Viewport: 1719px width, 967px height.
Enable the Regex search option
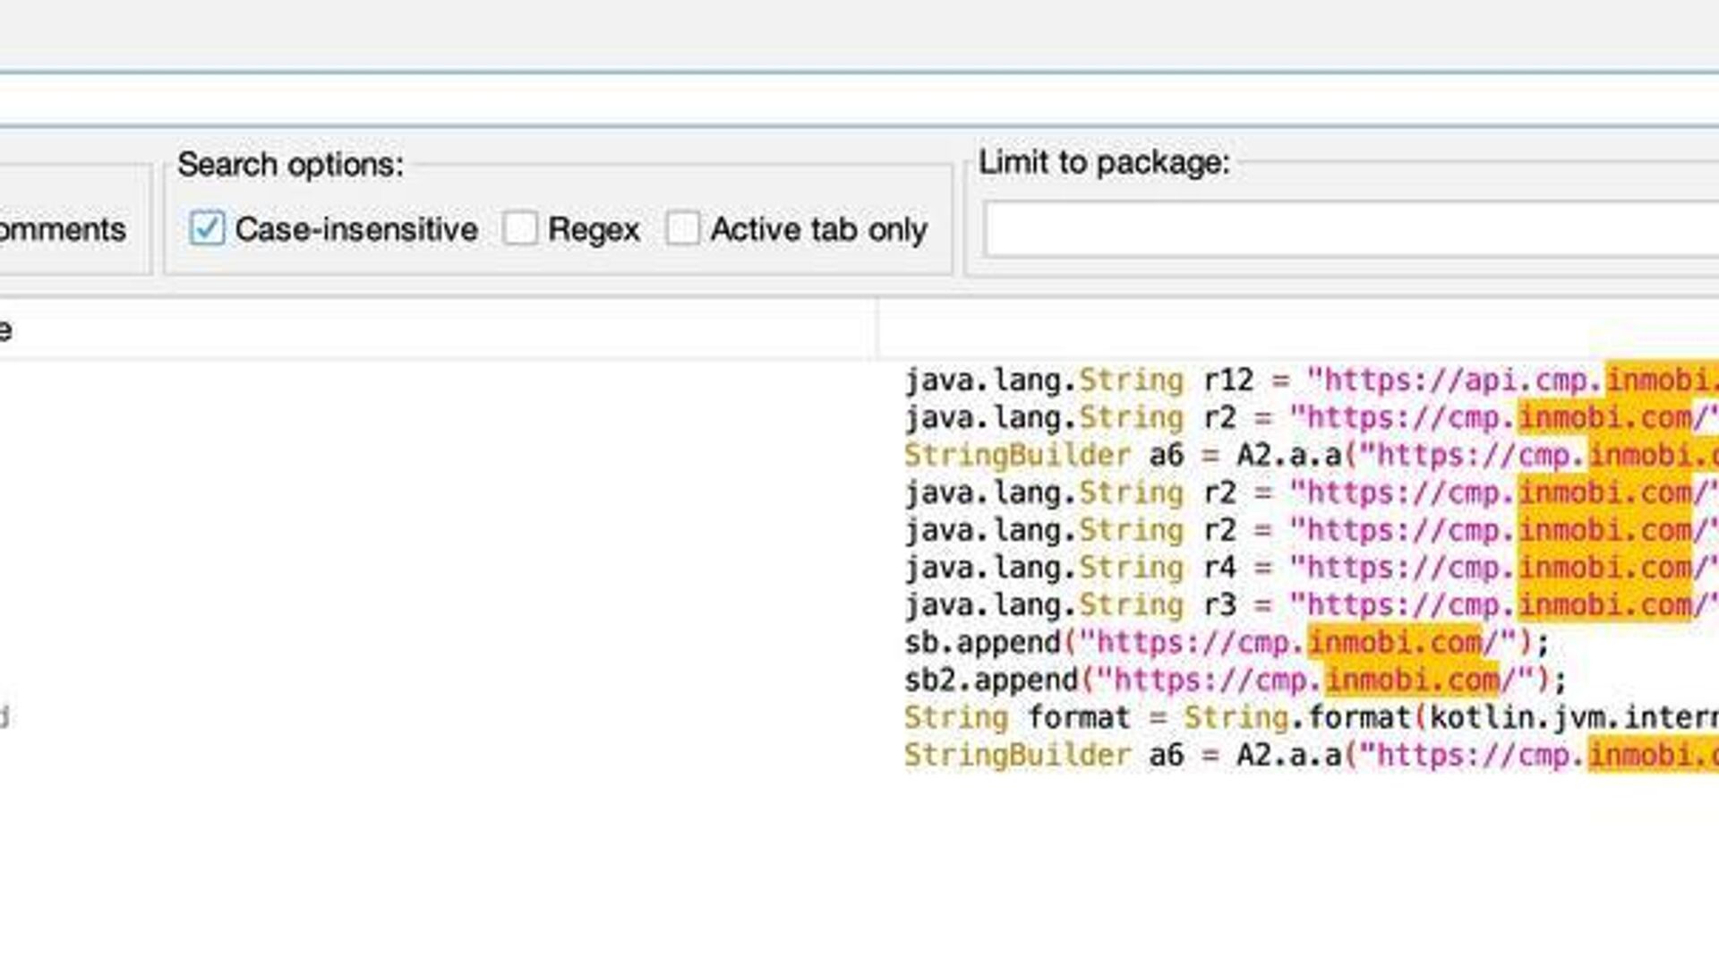tap(520, 228)
